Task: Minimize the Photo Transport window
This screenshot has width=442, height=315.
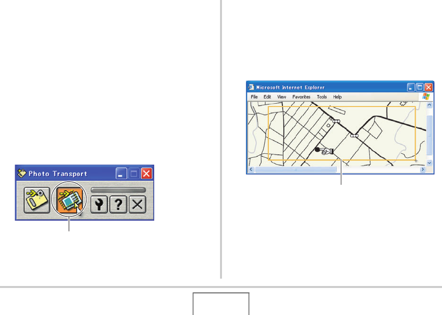Action: point(121,173)
